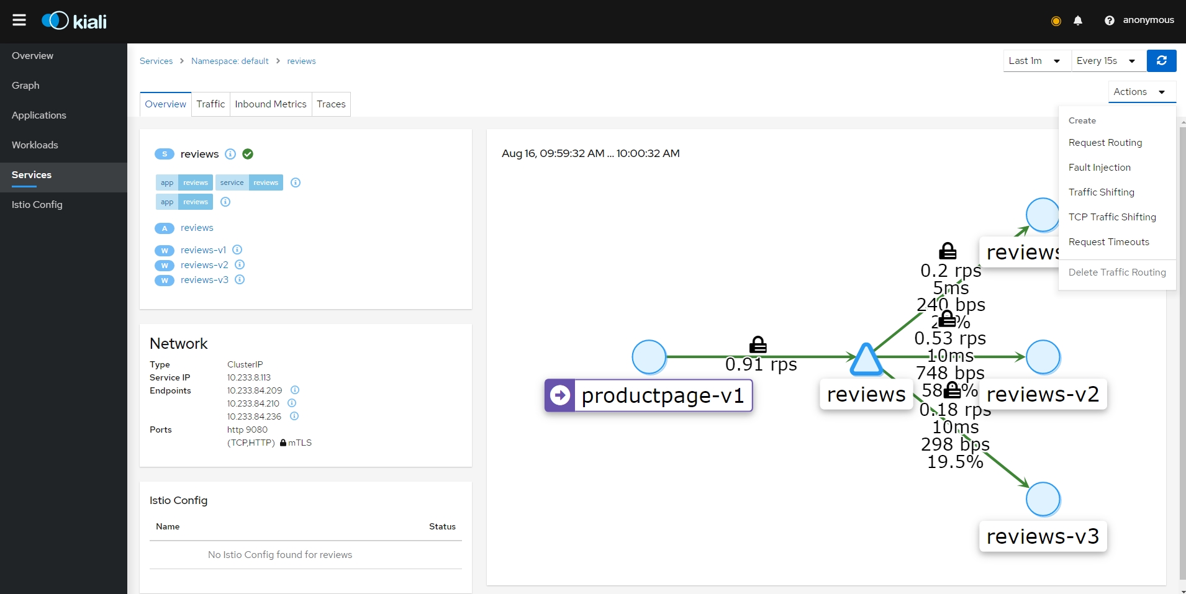Open the Last 1m time range dropdown
The height and width of the screenshot is (594, 1186).
click(x=1036, y=61)
